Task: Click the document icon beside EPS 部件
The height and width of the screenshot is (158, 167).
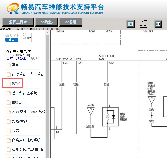Action: (9, 103)
